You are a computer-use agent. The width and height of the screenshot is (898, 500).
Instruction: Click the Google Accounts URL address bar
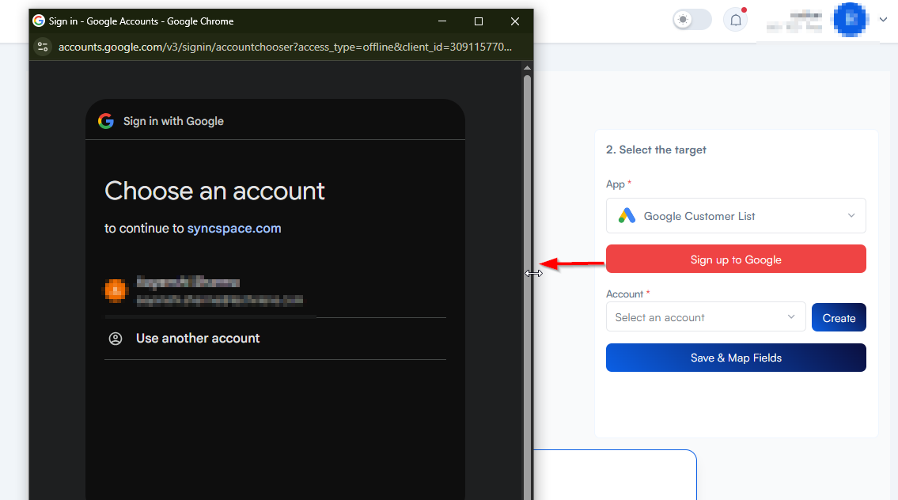coord(285,47)
